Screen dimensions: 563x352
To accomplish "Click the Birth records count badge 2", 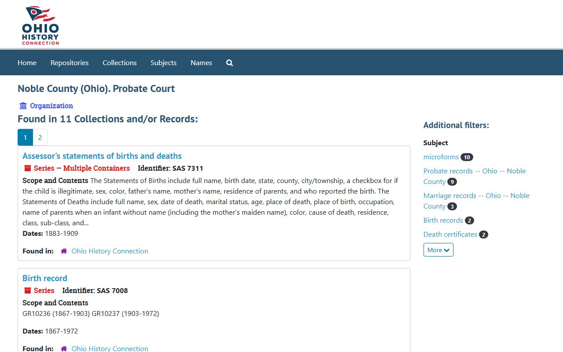I will [469, 220].
